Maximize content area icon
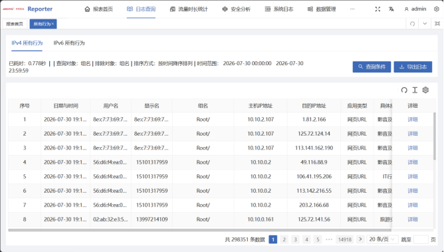The width and height of the screenshot is (444, 252). 437,24
